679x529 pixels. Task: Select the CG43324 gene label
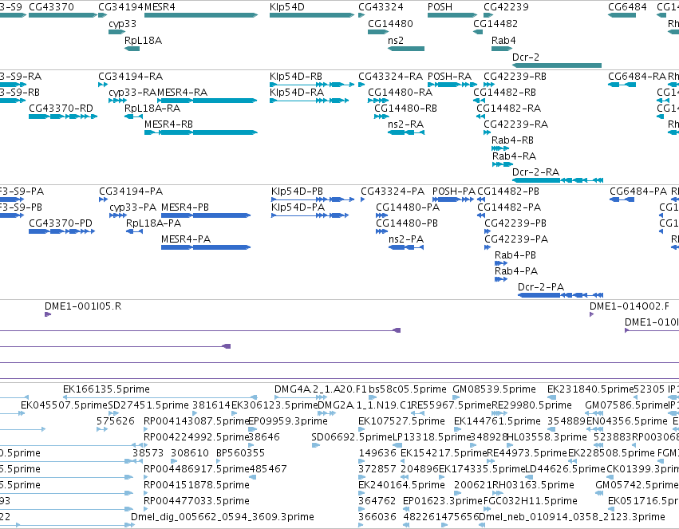click(x=381, y=7)
